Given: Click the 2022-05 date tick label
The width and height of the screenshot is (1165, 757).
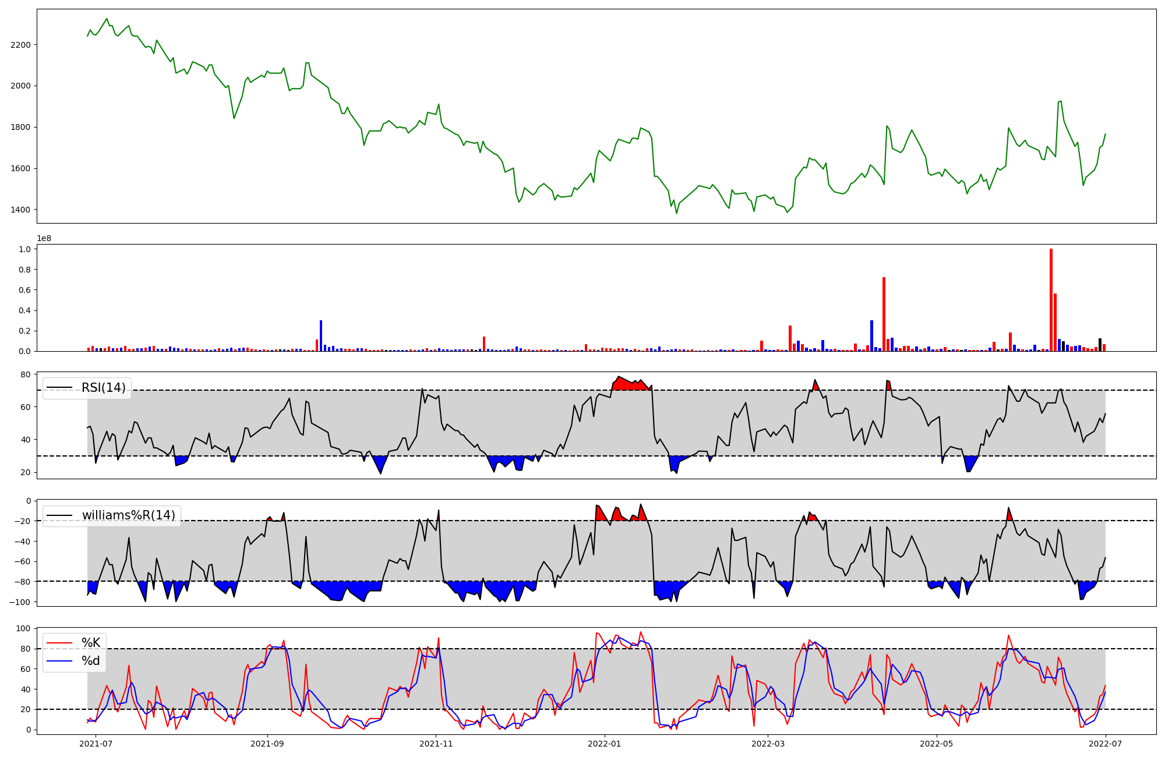Looking at the screenshot, I should (x=937, y=744).
